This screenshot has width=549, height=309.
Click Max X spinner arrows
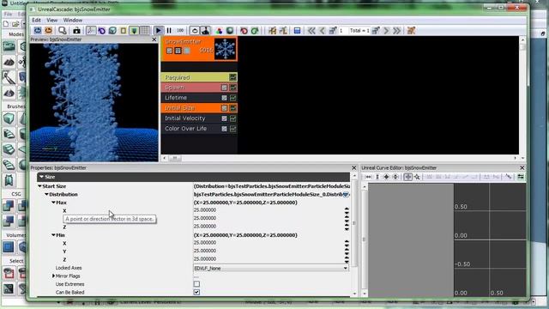(347, 210)
